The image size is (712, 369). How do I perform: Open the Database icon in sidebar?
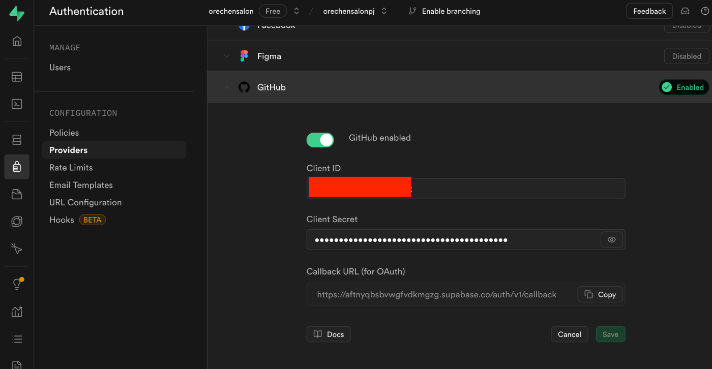17,139
